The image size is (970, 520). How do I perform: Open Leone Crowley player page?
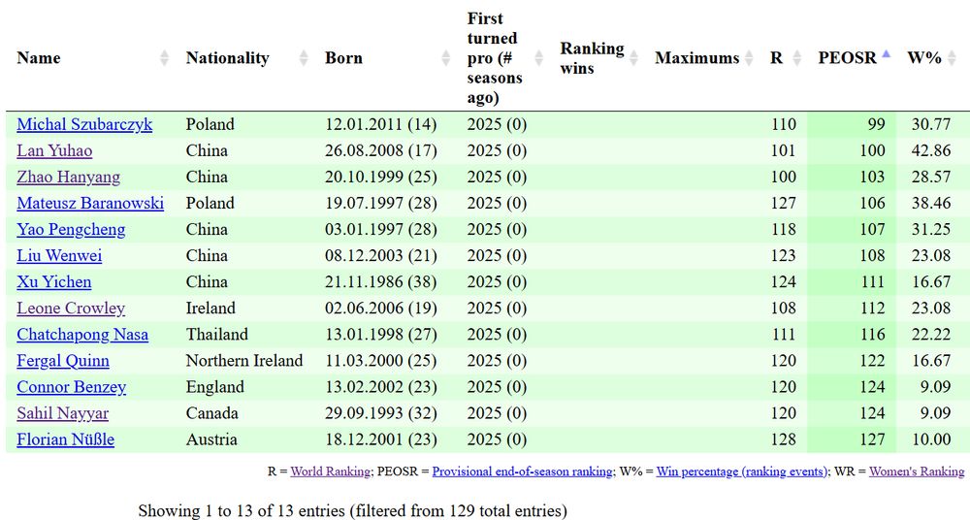(71, 309)
